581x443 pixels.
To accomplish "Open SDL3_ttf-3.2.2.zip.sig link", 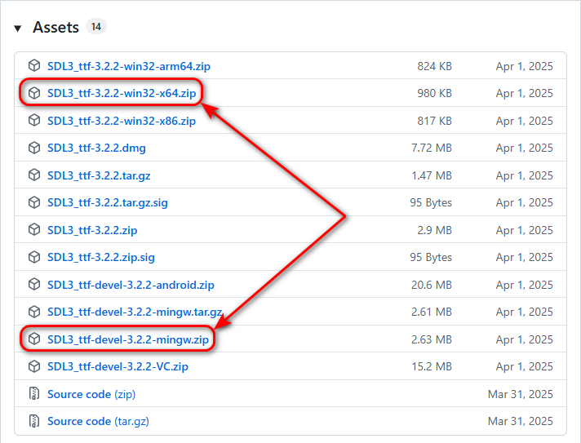I will click(x=101, y=258).
